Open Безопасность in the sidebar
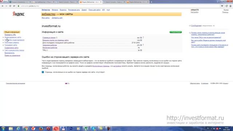This screenshot has width=233, height=131. click(x=9, y=53)
